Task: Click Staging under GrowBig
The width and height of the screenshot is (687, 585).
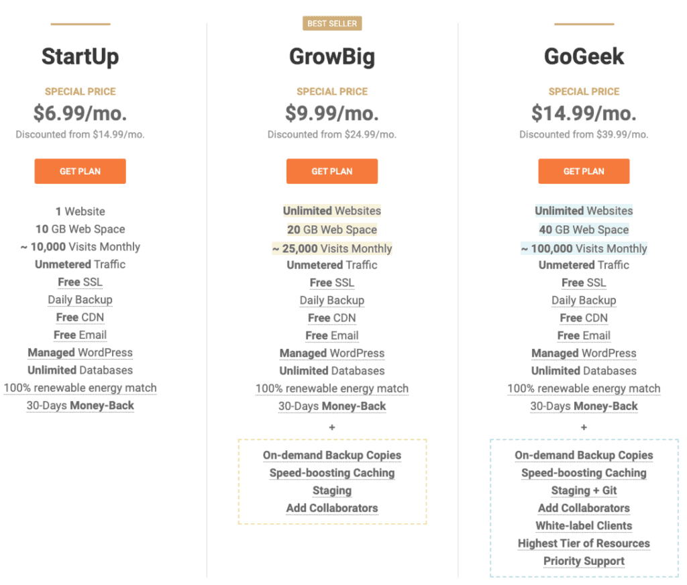Action: pyautogui.click(x=331, y=490)
